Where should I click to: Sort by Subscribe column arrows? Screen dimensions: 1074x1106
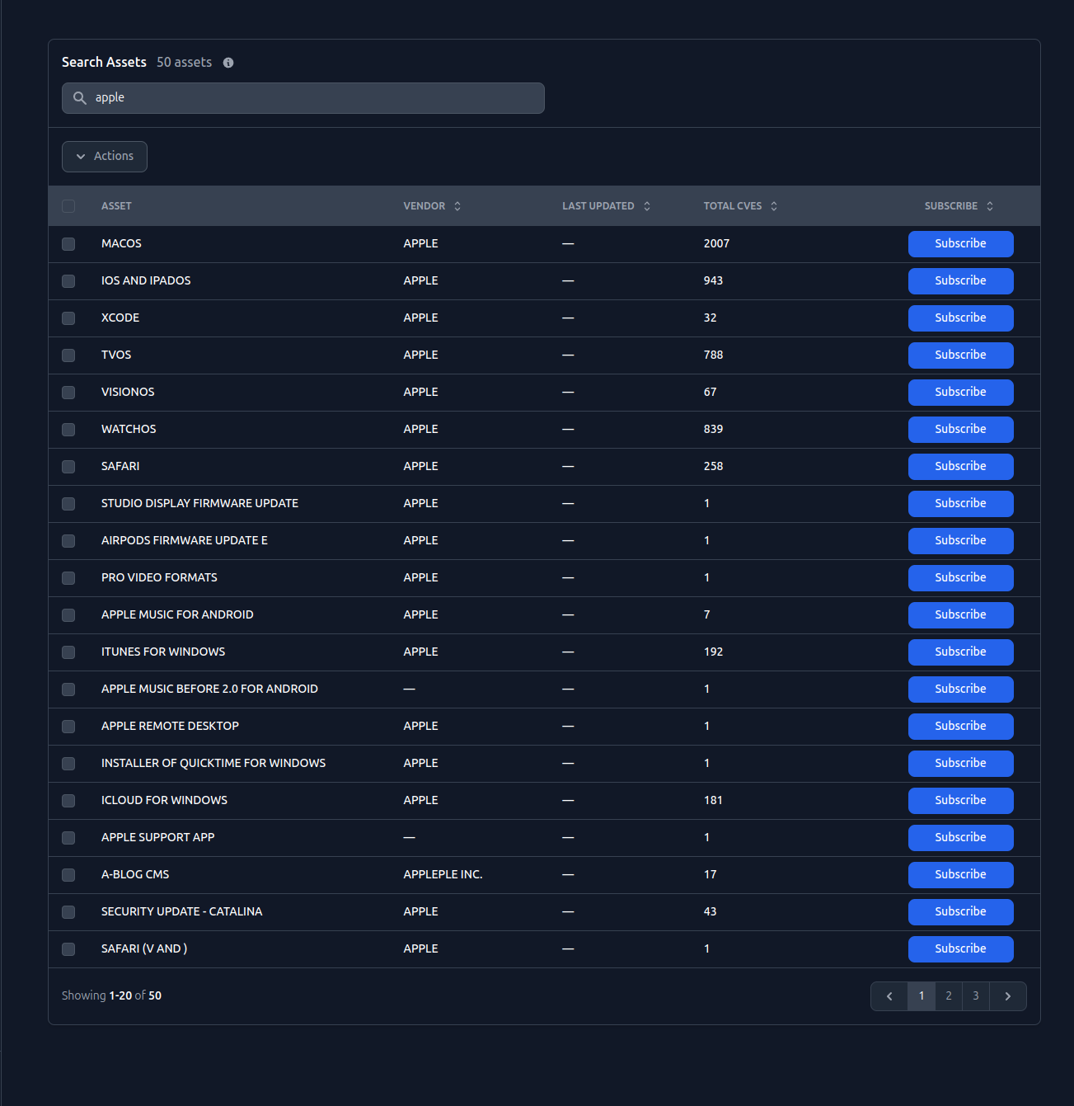tap(990, 206)
